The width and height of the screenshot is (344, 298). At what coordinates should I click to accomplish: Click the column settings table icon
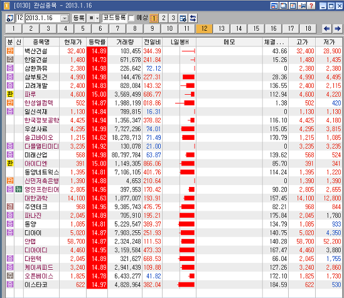click(x=183, y=18)
